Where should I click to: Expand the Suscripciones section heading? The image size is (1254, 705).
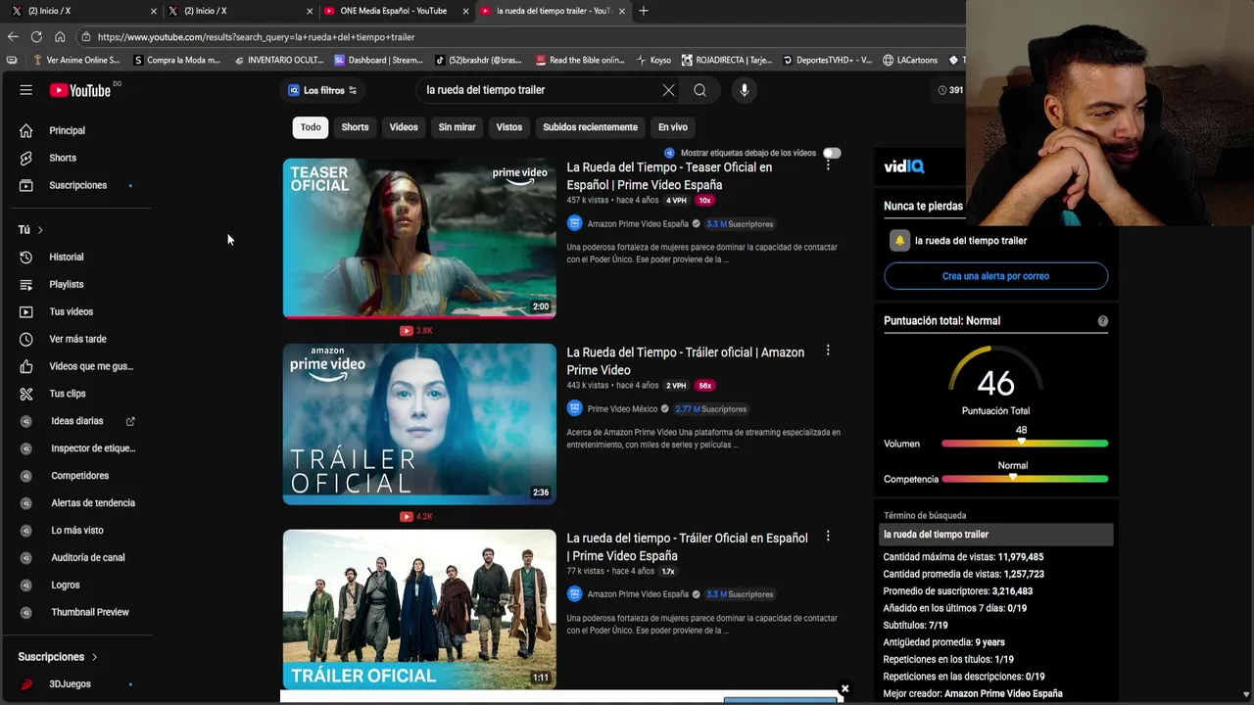tap(58, 657)
